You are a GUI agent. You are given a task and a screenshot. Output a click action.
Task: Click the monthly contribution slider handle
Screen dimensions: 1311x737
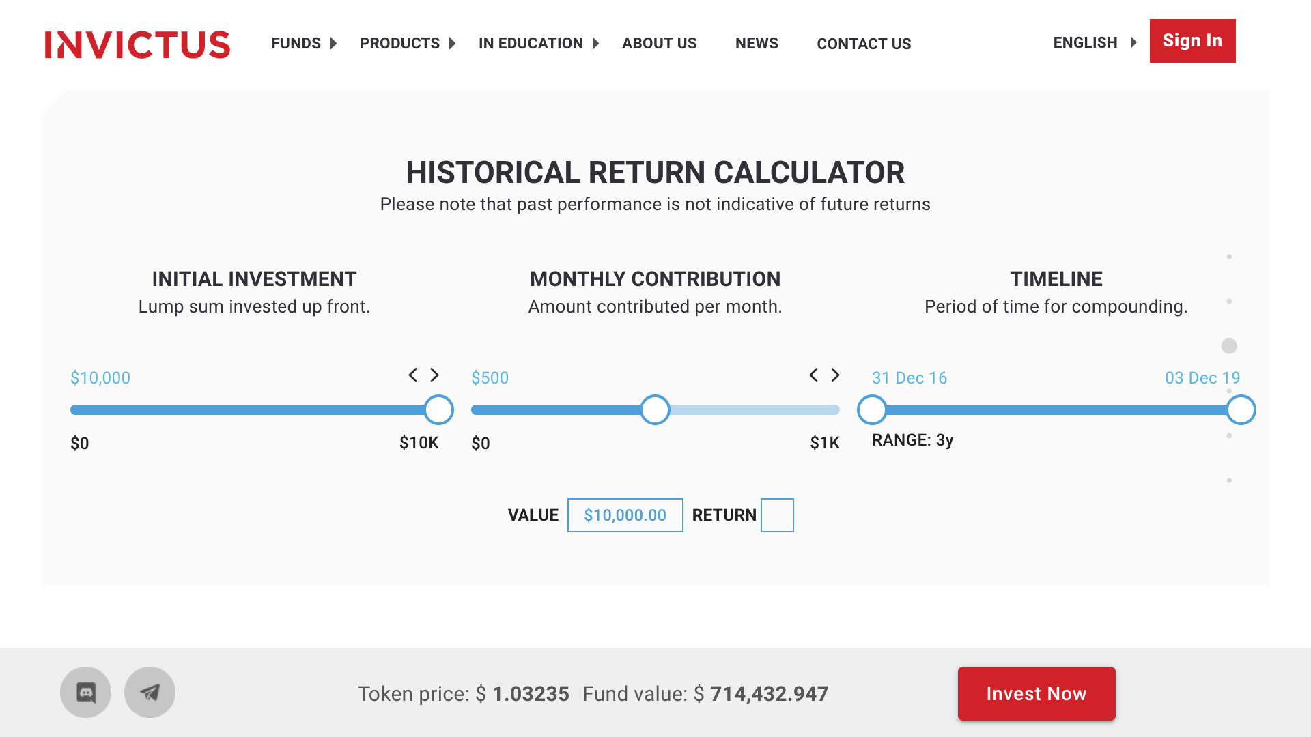coord(655,409)
